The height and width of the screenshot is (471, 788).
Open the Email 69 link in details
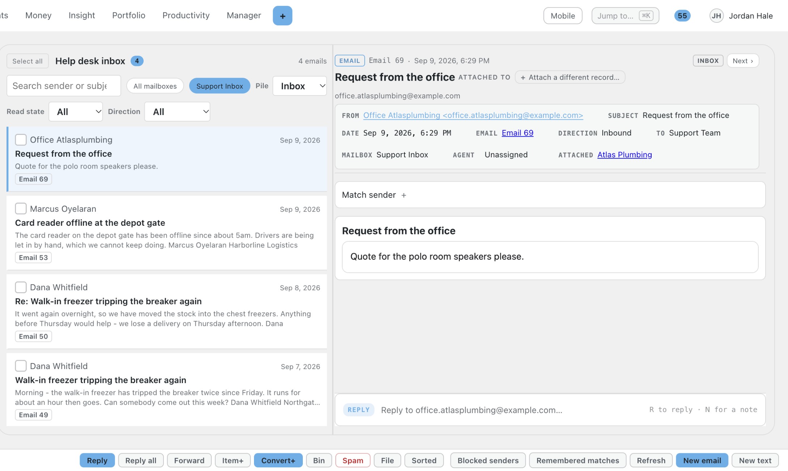(x=517, y=133)
